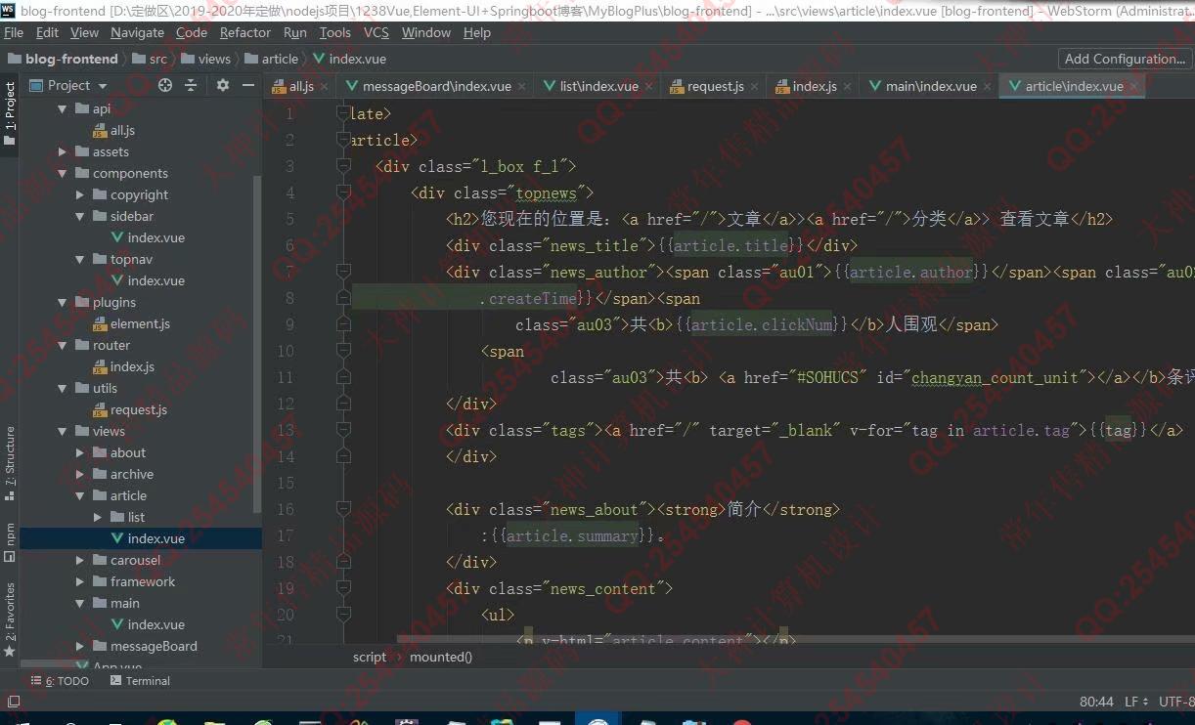Collapse the components folder in the tree
The height and width of the screenshot is (725, 1195).
[63, 174]
